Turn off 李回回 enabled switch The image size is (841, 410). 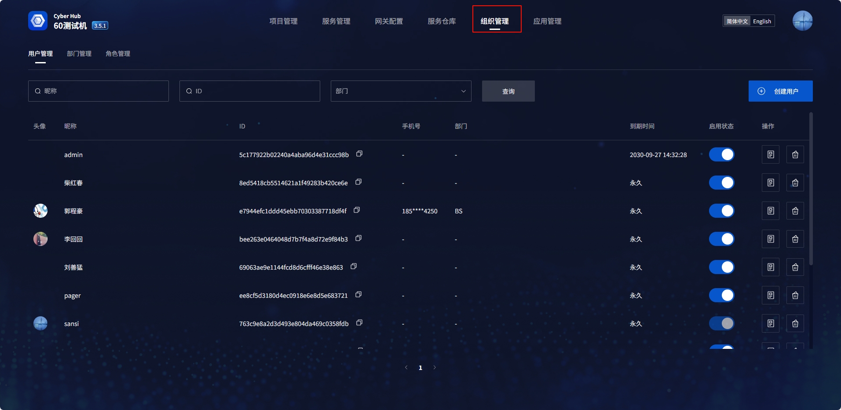pos(721,239)
